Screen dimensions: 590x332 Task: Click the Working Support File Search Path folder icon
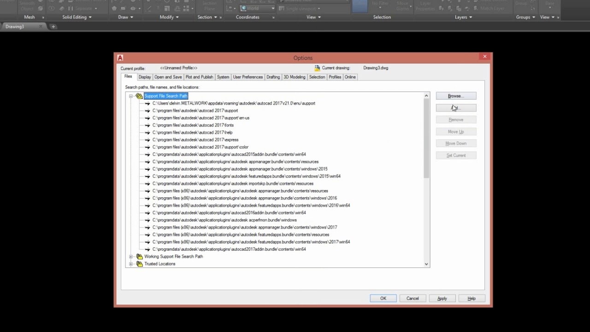pyautogui.click(x=139, y=257)
